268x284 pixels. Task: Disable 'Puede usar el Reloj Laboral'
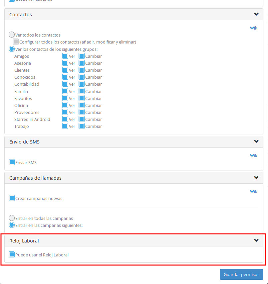click(x=12, y=255)
